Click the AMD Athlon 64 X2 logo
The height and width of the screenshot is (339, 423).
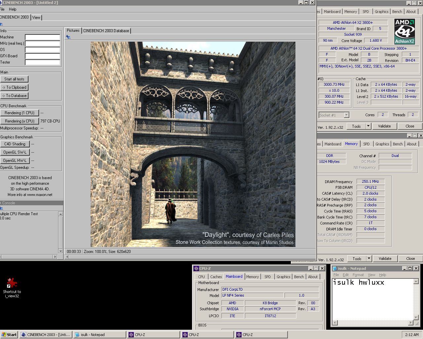tap(404, 31)
